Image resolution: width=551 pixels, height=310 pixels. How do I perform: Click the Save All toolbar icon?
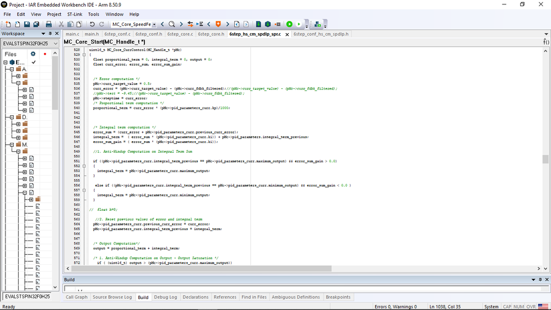pyautogui.click(x=36, y=24)
